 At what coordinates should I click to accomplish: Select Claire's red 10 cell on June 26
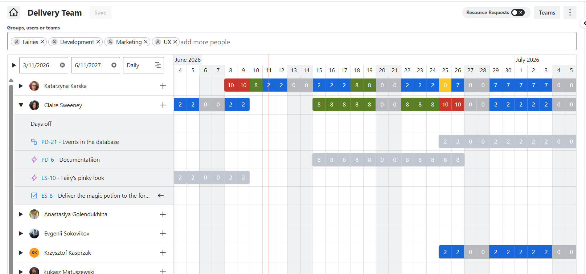pyautogui.click(x=458, y=104)
